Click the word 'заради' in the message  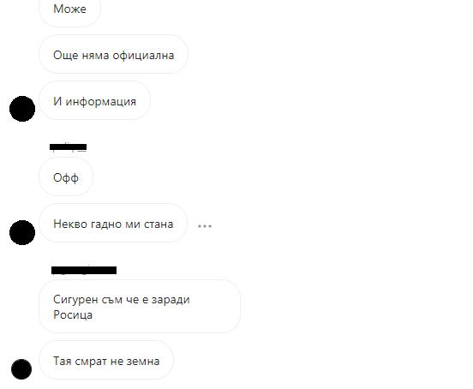[x=171, y=300]
